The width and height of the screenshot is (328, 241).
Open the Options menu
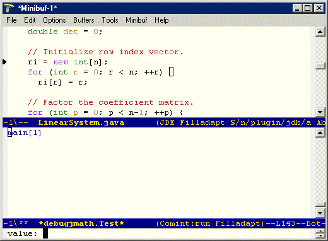pyautogui.click(x=54, y=20)
